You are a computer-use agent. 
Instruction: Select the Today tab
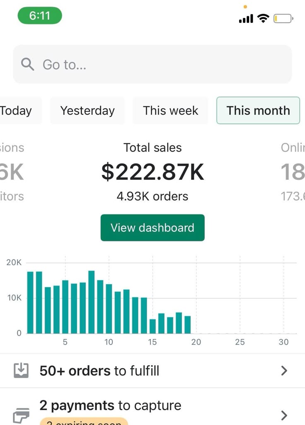(x=17, y=111)
